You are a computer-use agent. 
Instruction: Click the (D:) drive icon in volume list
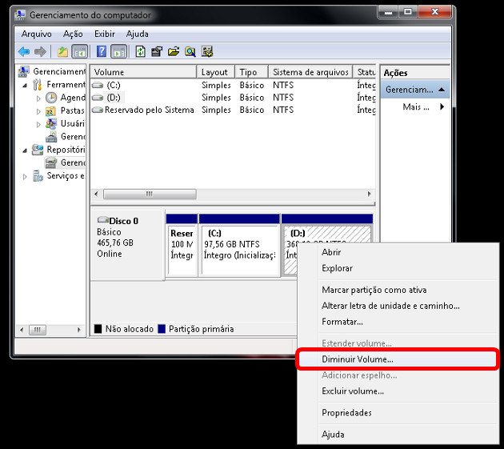98,98
